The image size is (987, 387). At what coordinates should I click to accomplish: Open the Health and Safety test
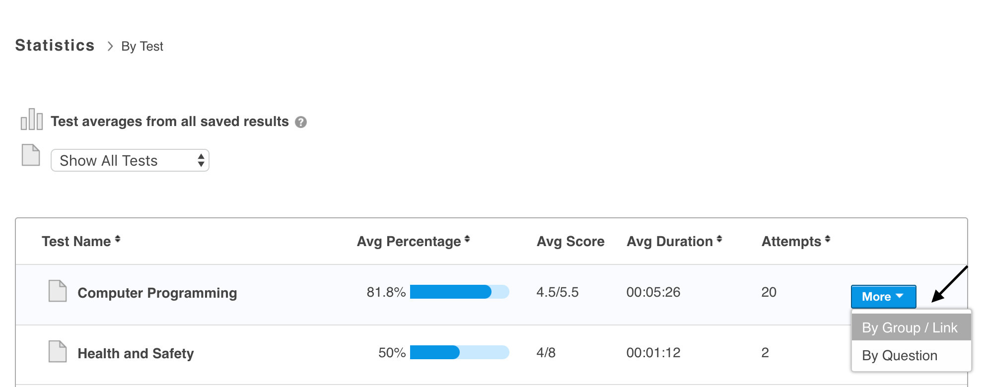point(136,353)
